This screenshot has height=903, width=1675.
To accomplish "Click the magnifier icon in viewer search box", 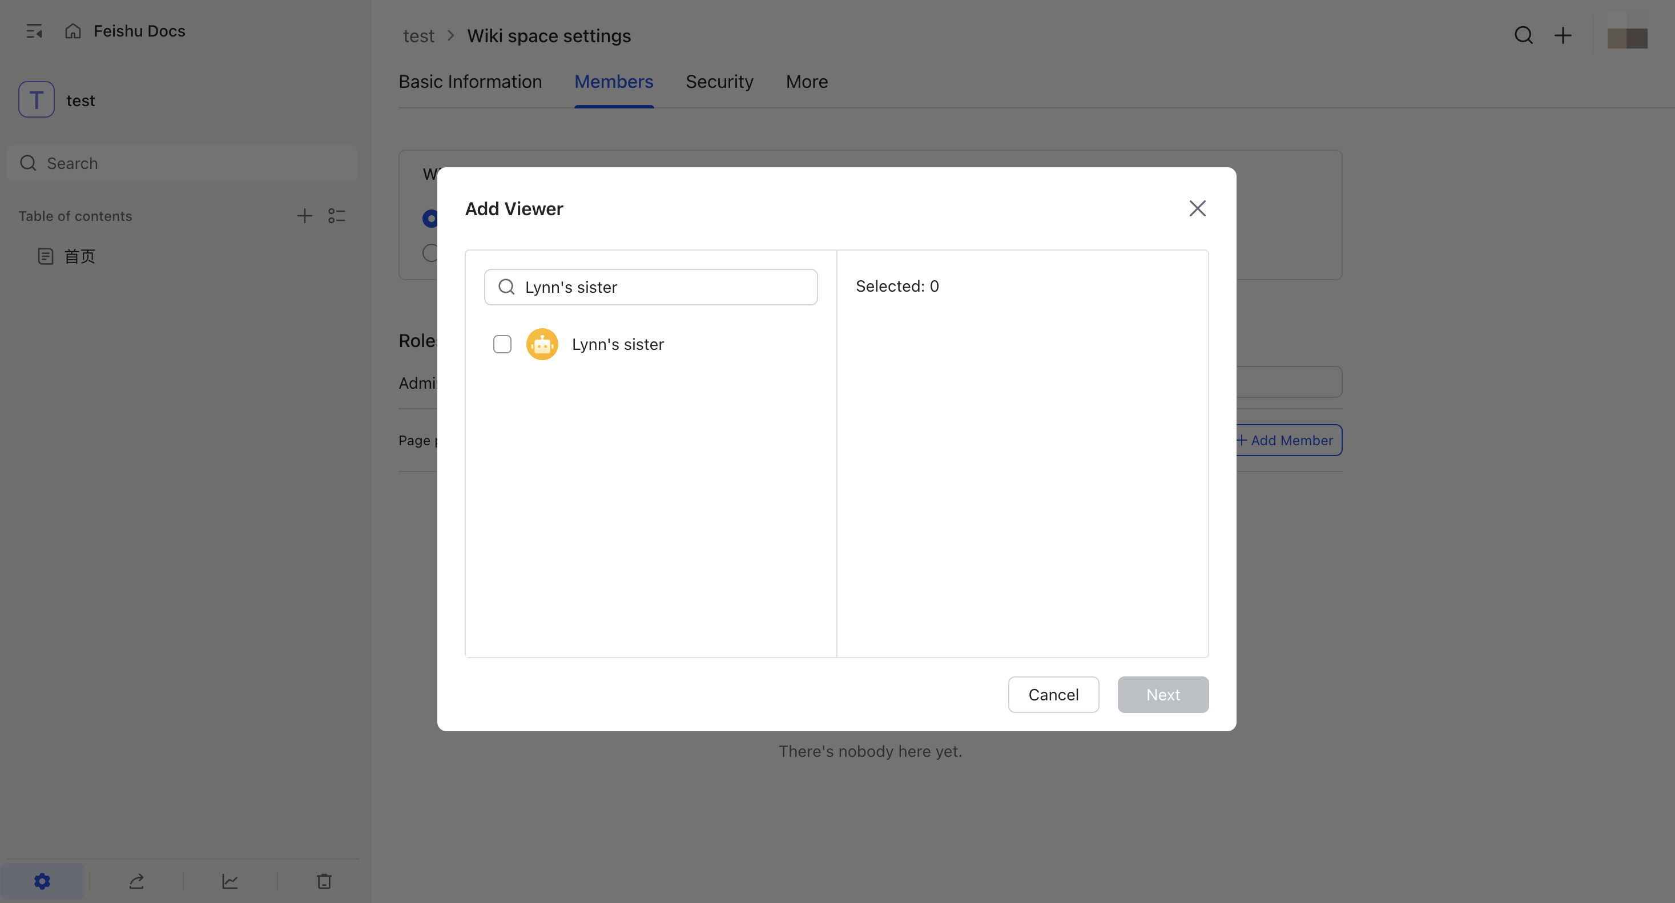I will (506, 287).
